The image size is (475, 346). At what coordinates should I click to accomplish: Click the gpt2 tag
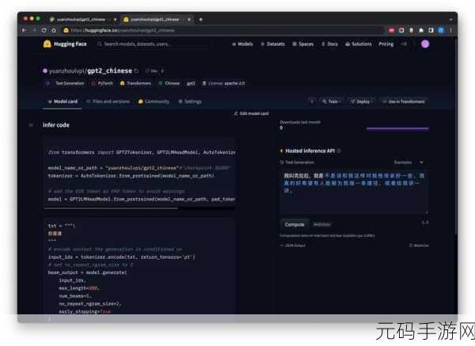pos(191,83)
